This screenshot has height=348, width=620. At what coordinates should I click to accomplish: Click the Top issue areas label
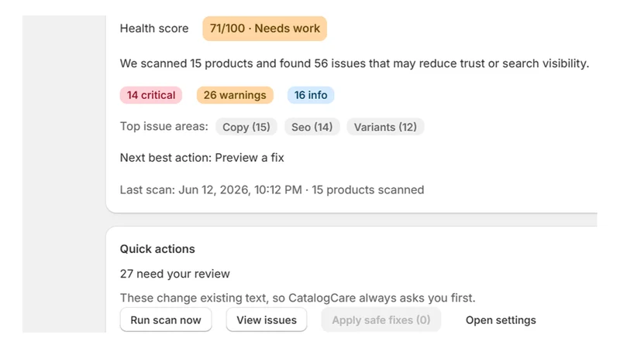click(164, 126)
